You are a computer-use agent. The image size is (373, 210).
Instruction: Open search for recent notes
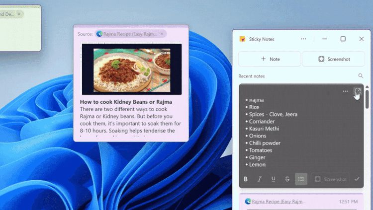(x=361, y=76)
